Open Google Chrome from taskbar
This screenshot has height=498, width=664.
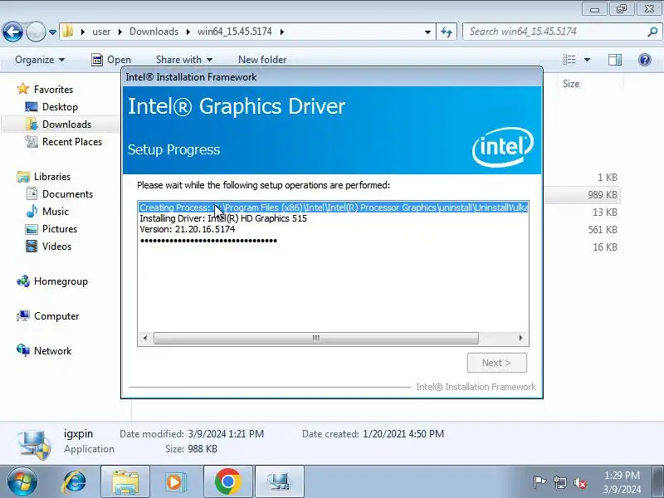coord(227,481)
